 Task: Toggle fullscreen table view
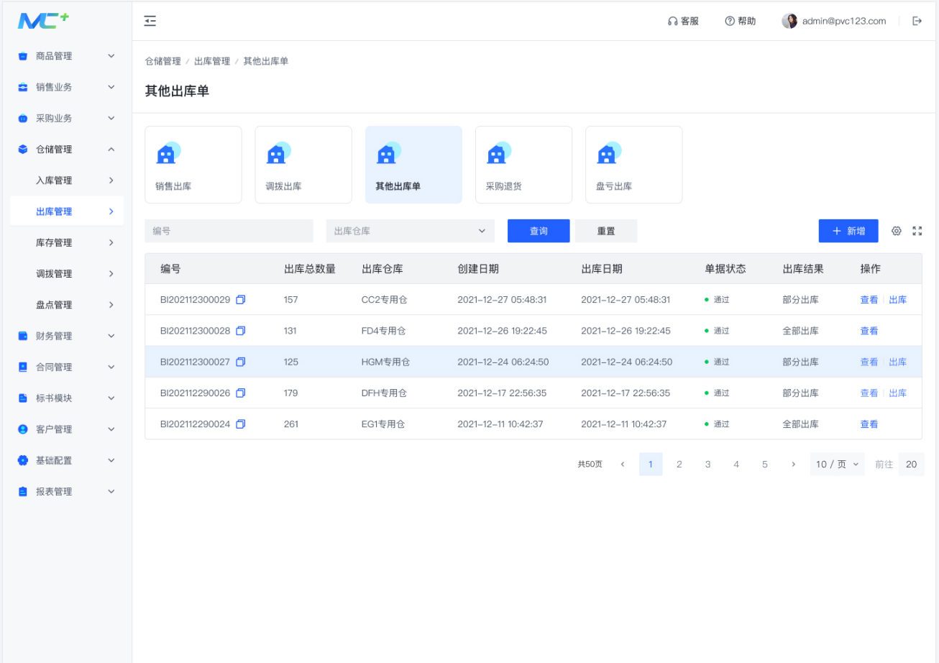point(917,231)
